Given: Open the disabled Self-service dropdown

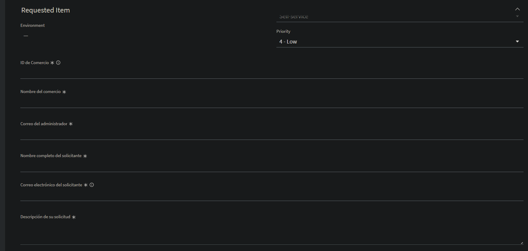Looking at the screenshot, I should point(400,16).
